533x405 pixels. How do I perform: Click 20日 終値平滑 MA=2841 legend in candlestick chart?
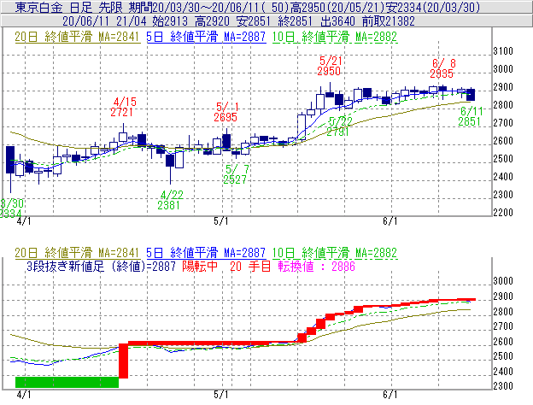(77, 37)
